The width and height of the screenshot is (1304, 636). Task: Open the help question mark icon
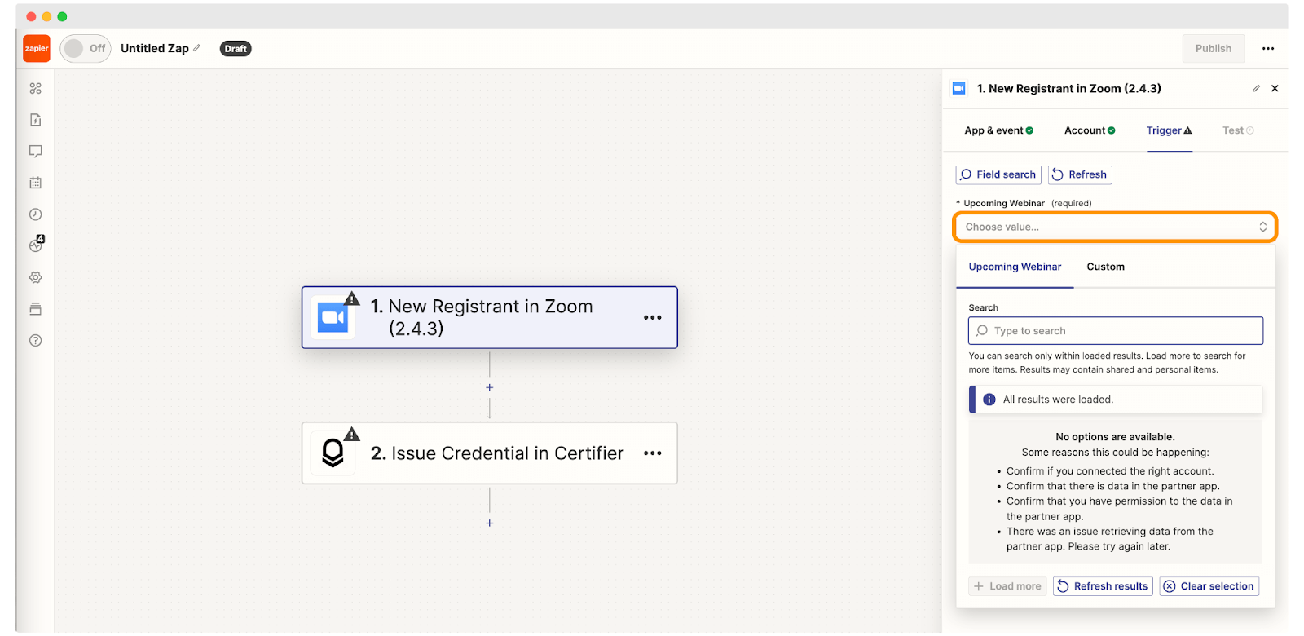[x=36, y=341]
